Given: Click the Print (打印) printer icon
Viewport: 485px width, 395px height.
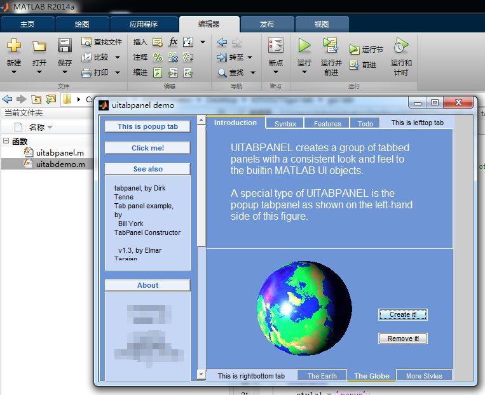Looking at the screenshot, I should tap(86, 72).
